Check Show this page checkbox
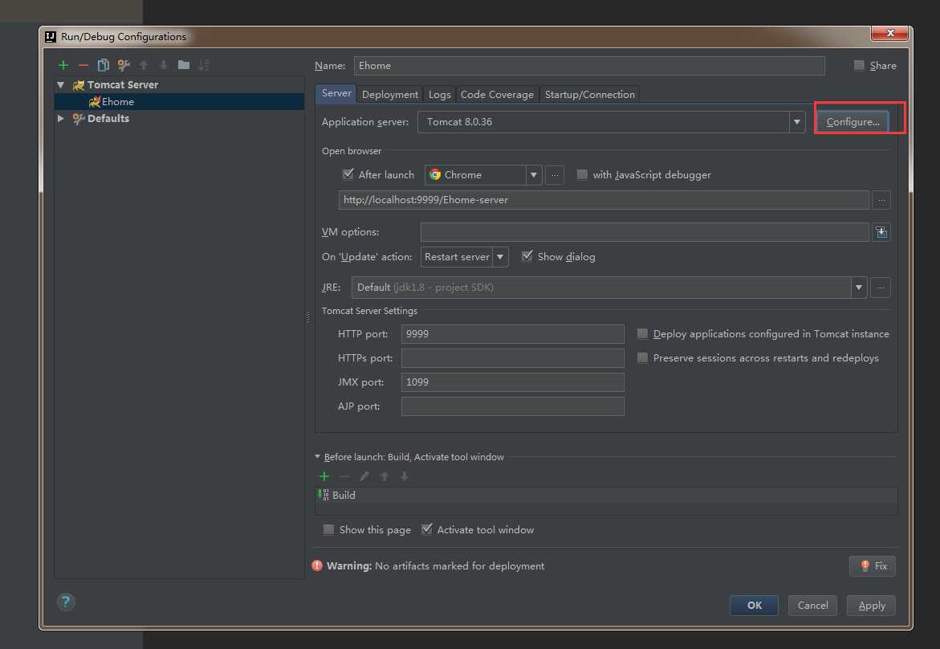Image resolution: width=940 pixels, height=649 pixels. coord(328,529)
